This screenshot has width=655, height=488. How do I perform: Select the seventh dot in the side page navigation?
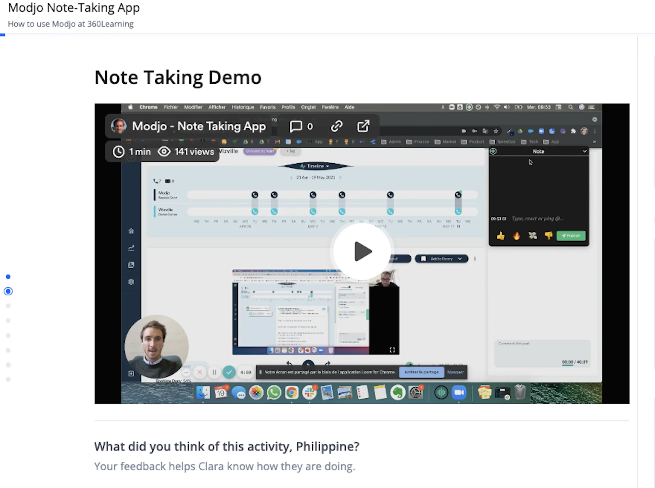click(x=8, y=365)
